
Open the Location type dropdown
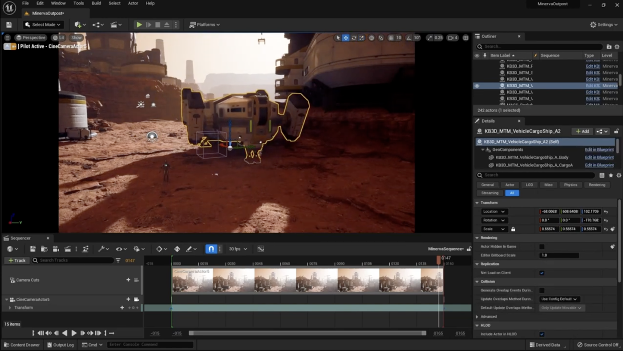pyautogui.click(x=494, y=212)
